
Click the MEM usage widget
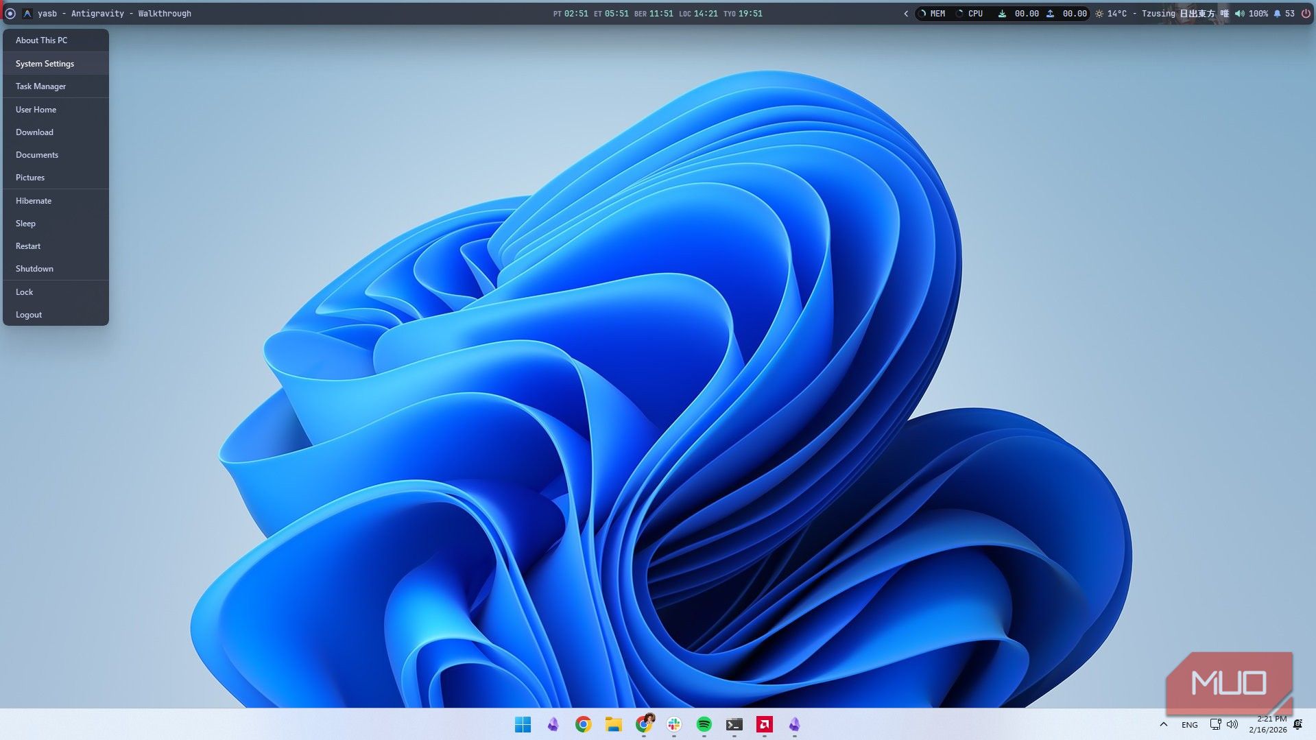(x=933, y=14)
